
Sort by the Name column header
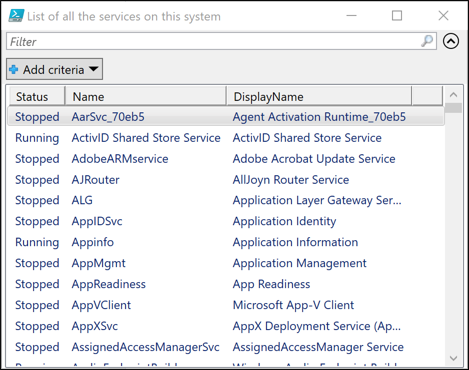[145, 96]
